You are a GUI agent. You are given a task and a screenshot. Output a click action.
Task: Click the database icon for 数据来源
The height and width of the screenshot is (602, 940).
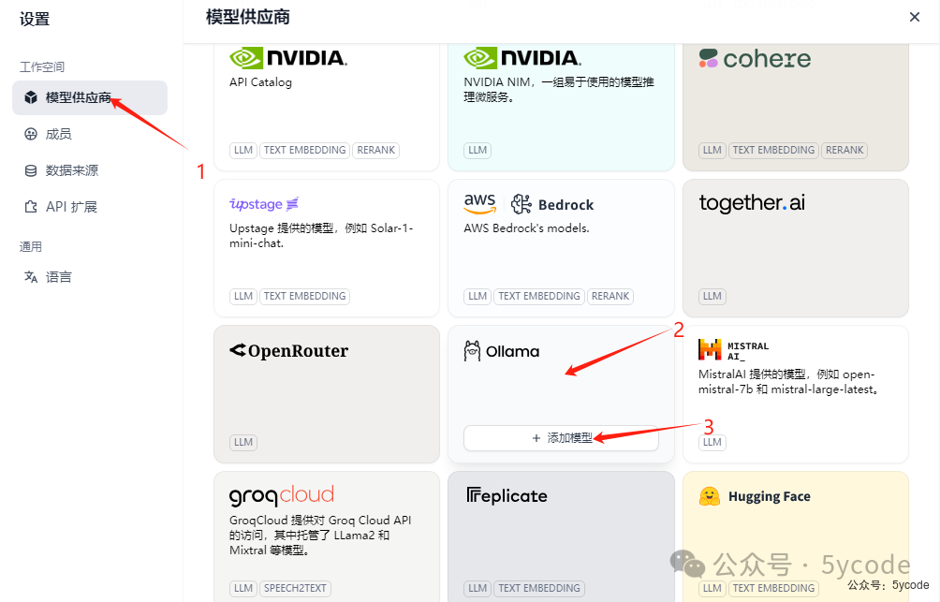pos(31,171)
